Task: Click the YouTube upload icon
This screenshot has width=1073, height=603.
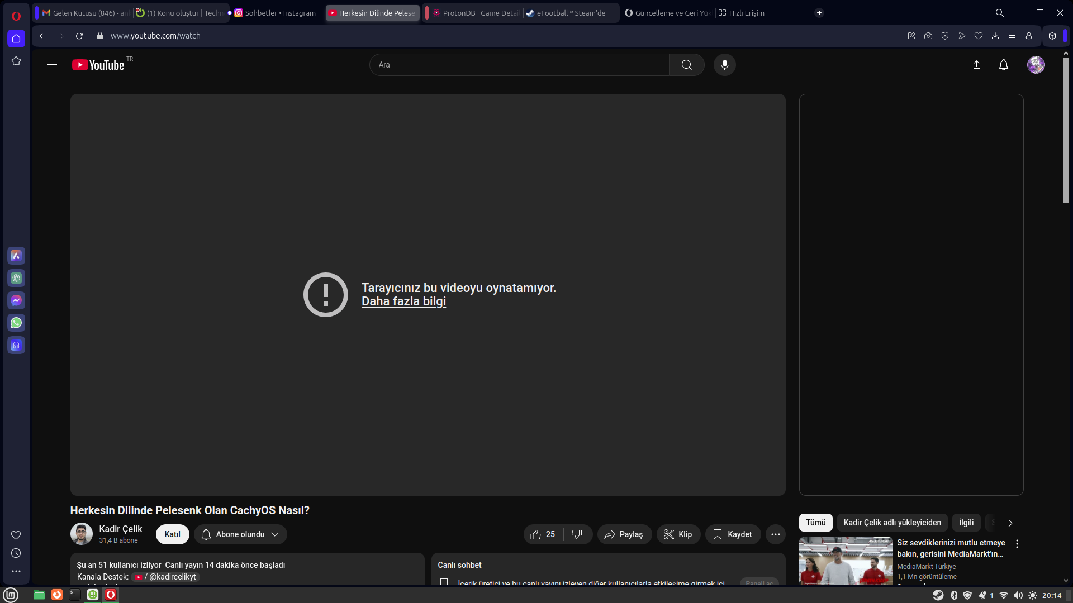Action: [976, 65]
